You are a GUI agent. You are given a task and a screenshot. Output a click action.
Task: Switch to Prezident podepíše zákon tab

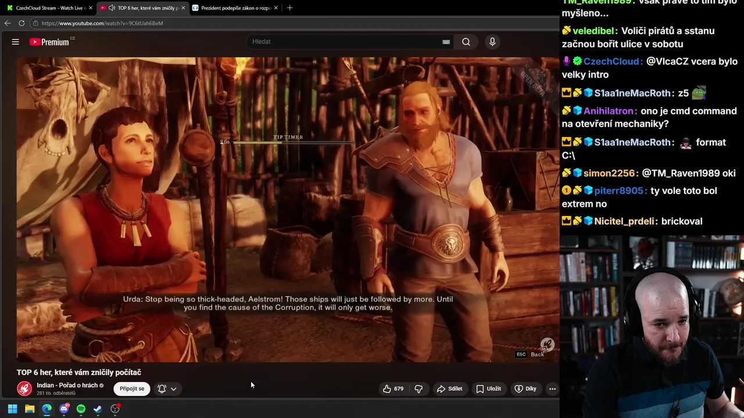pyautogui.click(x=235, y=8)
